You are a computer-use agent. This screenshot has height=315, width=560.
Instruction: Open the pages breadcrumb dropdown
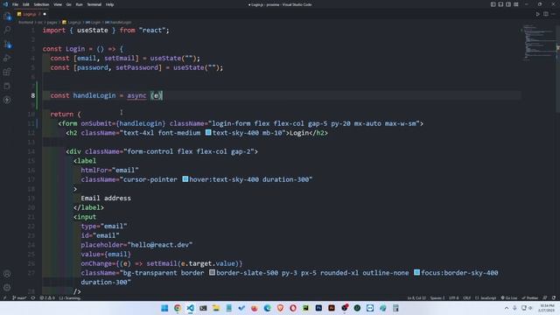(52, 22)
